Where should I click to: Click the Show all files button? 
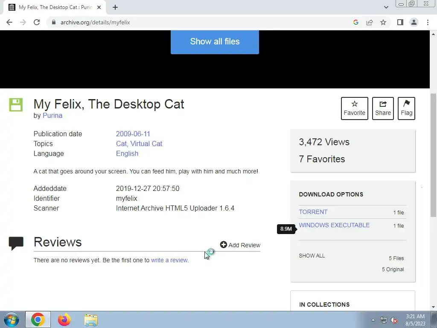(215, 42)
